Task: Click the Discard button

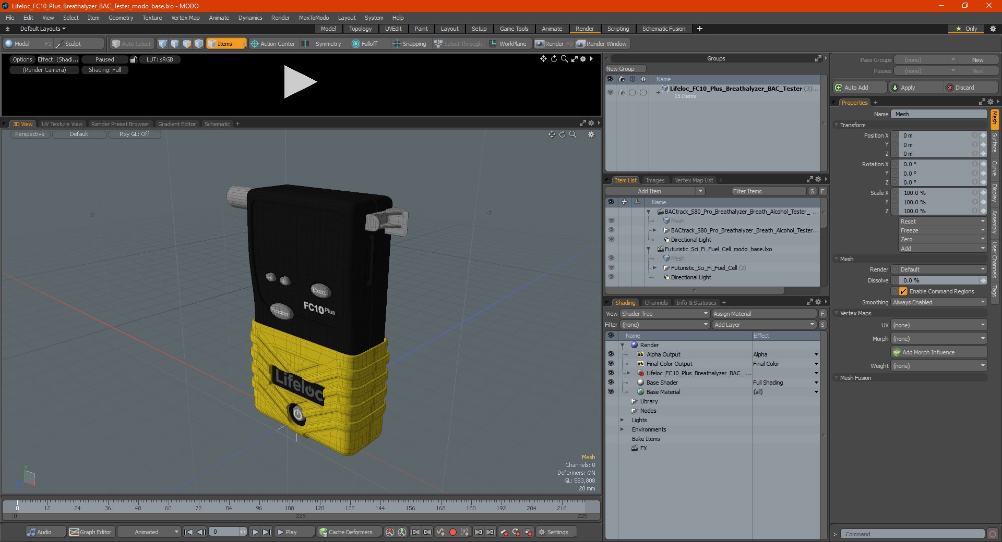Action: [x=972, y=88]
